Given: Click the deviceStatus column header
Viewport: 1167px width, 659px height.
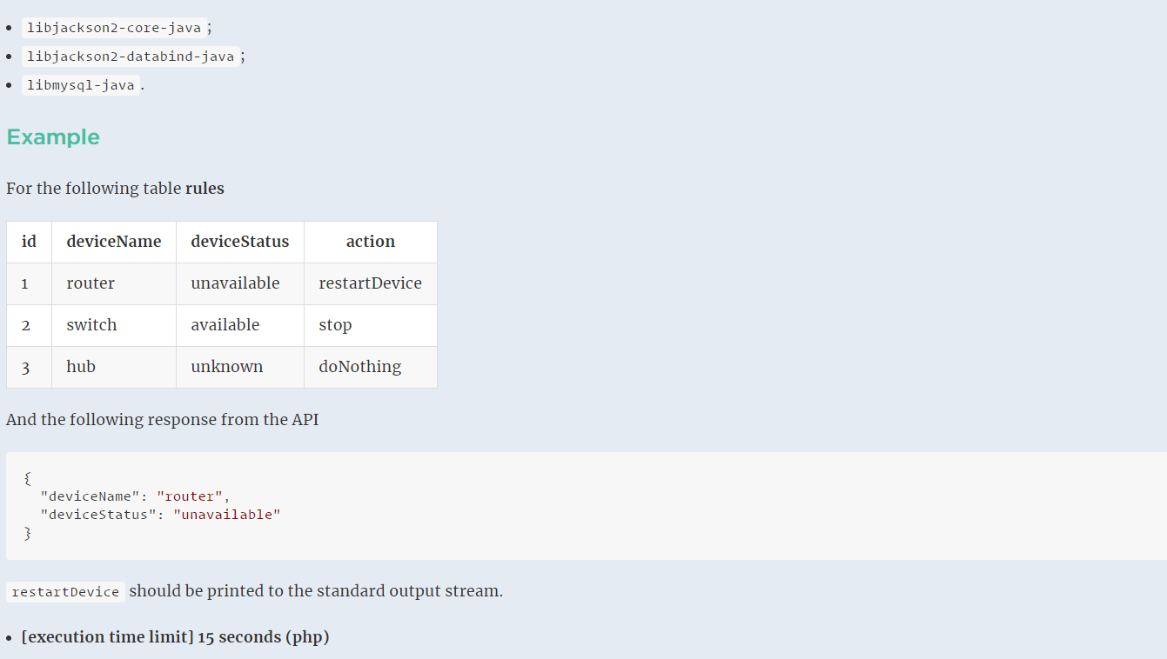Looking at the screenshot, I should pyautogui.click(x=239, y=241).
